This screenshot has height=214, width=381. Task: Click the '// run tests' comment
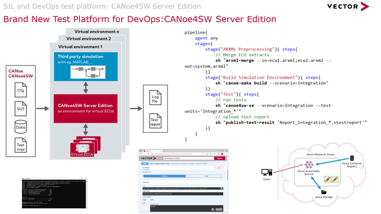[230, 100]
